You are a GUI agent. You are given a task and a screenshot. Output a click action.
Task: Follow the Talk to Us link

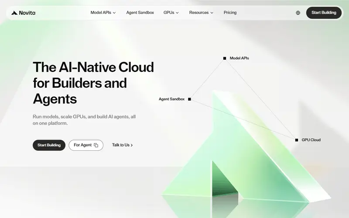(122, 145)
